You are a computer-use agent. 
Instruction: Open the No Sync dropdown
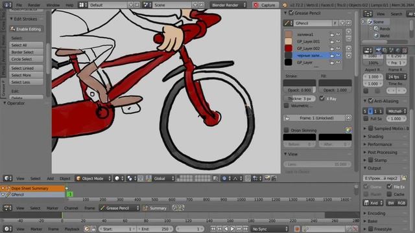(x=270, y=228)
